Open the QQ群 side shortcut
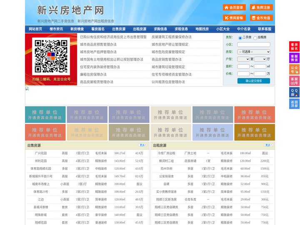The width and height of the screenshot is (300, 225). pyautogui.click(x=294, y=92)
